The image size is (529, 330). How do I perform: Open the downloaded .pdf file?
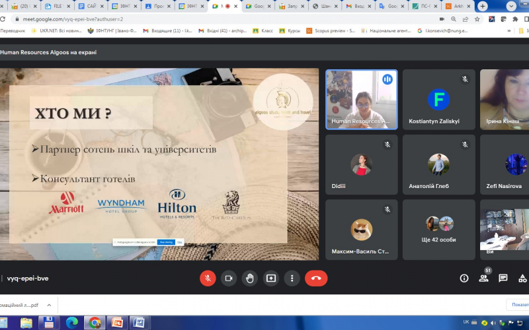[x=19, y=305]
